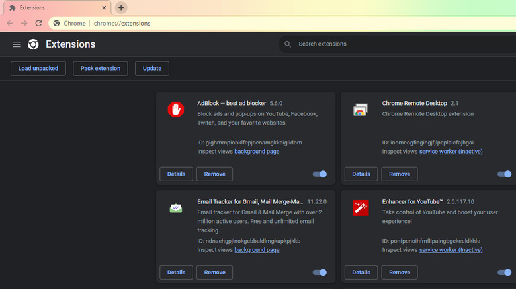Click the AdBlock red hand icon

175,110
